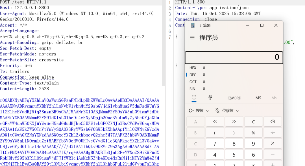Click the Accept-Encoding header line
Screen dimensions: 305x166
tap(42, 42)
